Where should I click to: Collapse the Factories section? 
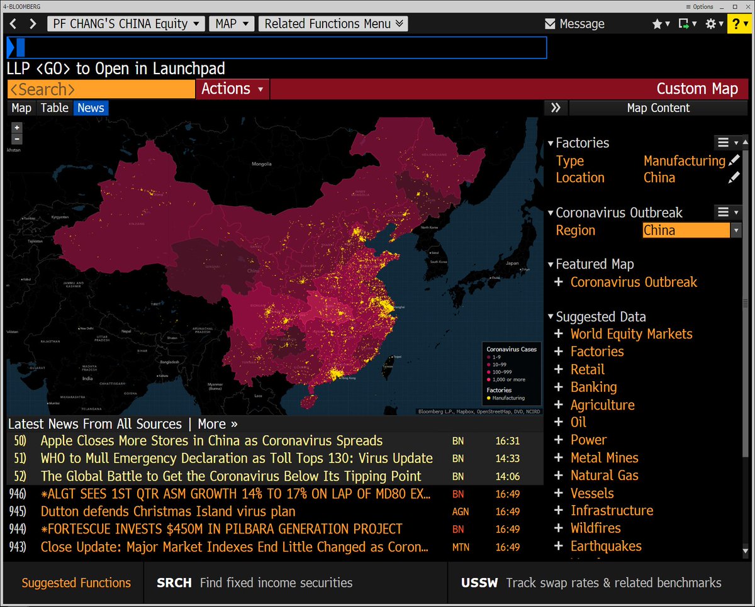pyautogui.click(x=551, y=143)
